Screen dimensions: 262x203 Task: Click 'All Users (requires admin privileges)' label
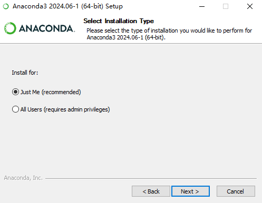click(x=65, y=109)
